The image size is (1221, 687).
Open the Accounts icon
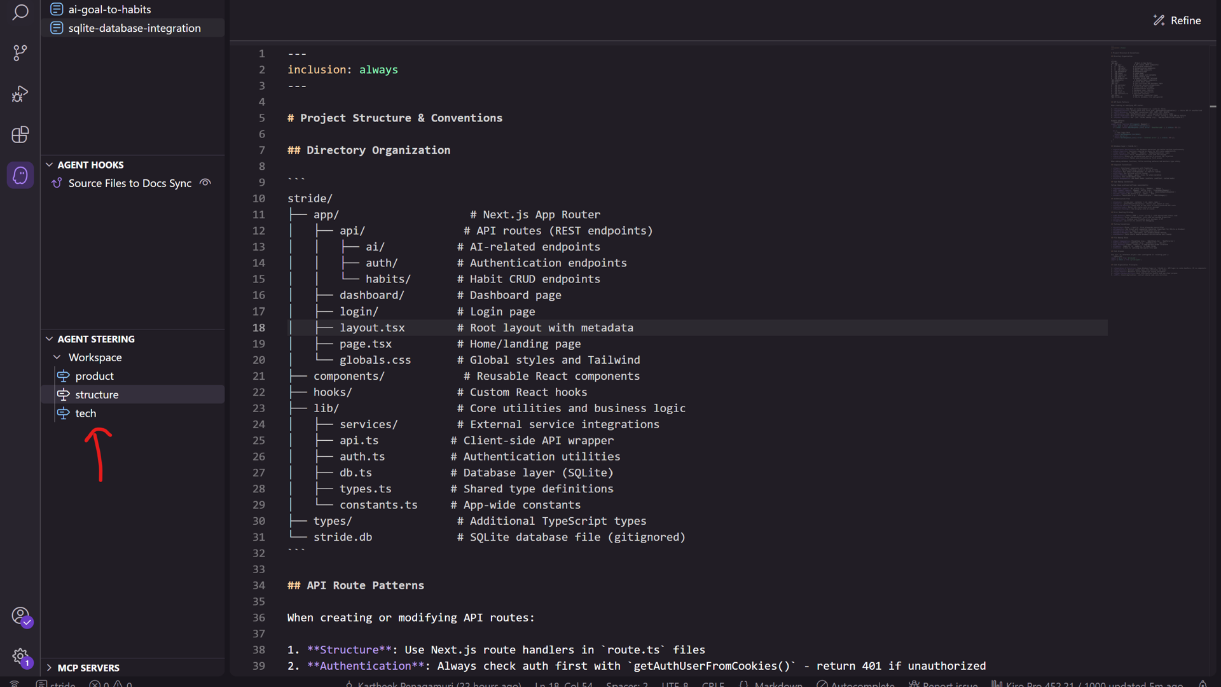point(20,615)
